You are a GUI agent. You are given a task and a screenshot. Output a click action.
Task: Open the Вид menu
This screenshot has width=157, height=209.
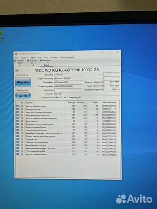[x=40, y=57]
